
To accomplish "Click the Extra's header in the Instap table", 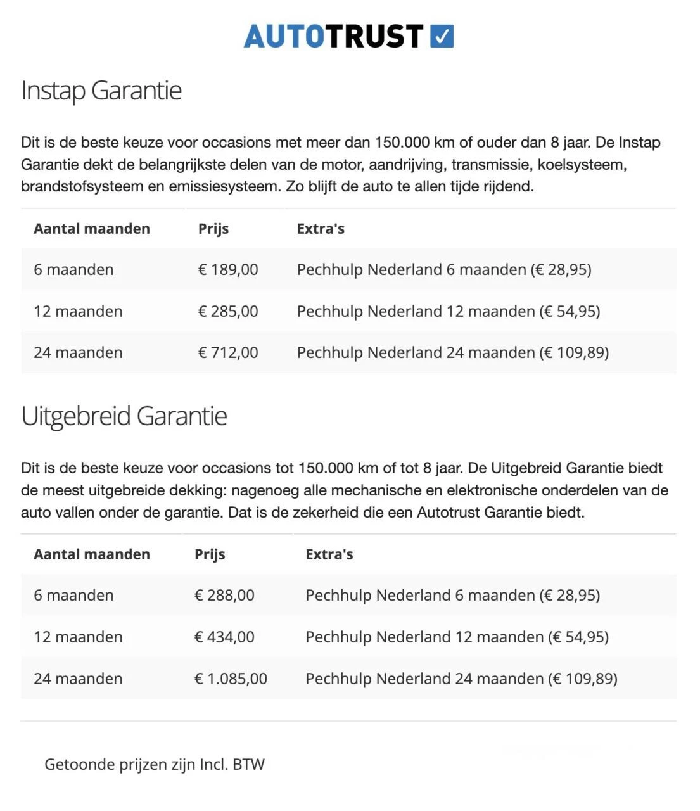I will pyautogui.click(x=321, y=229).
